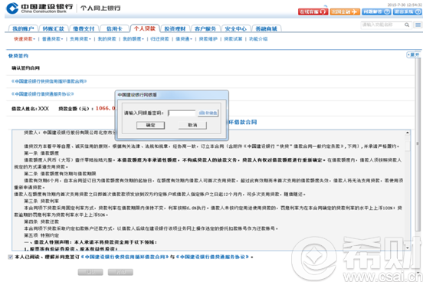423x282 pixels.
Task: Open the 快贷信用循环借款合同 link at top
Action: (x=49, y=81)
